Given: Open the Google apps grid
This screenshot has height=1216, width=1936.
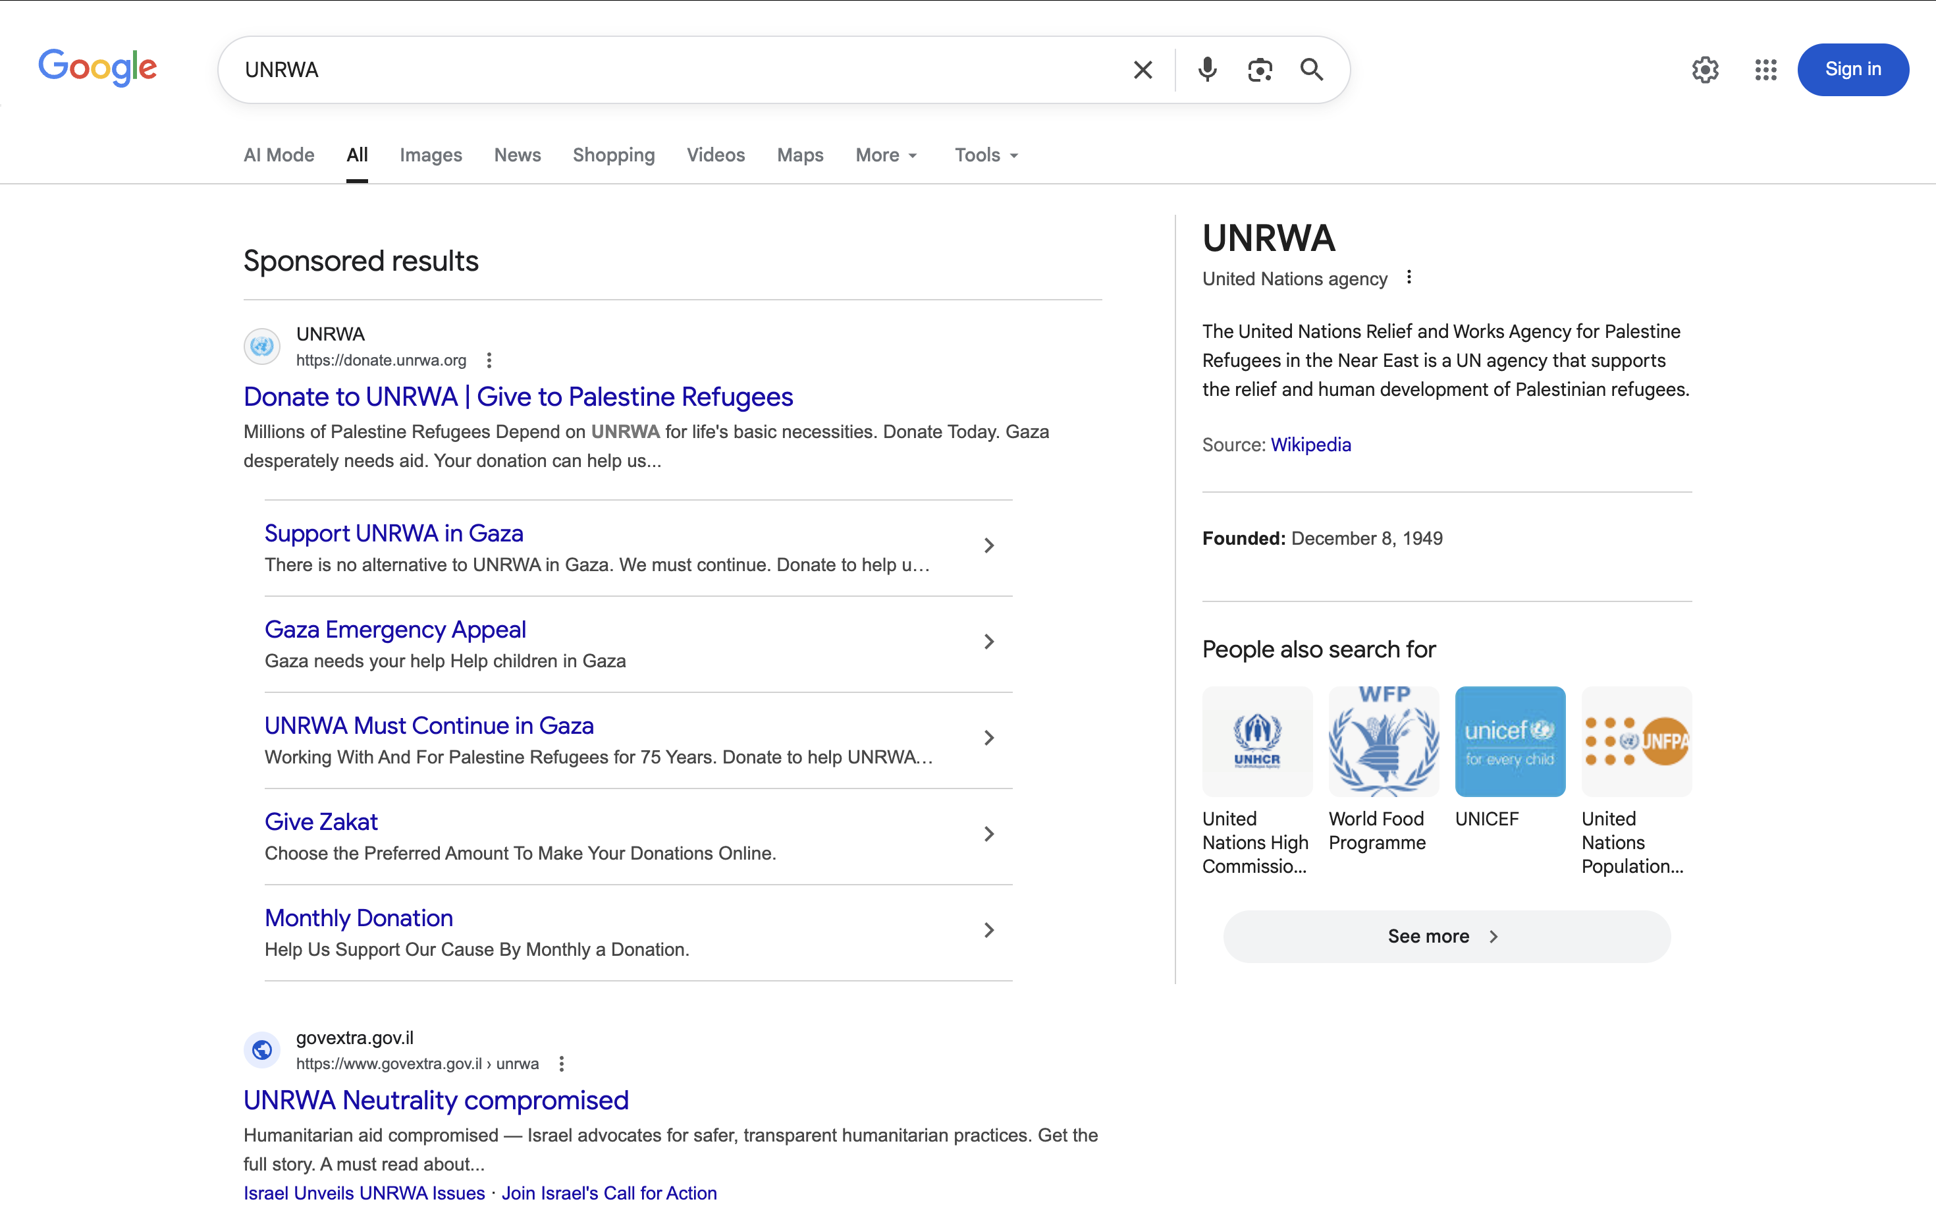Looking at the screenshot, I should pyautogui.click(x=1765, y=70).
